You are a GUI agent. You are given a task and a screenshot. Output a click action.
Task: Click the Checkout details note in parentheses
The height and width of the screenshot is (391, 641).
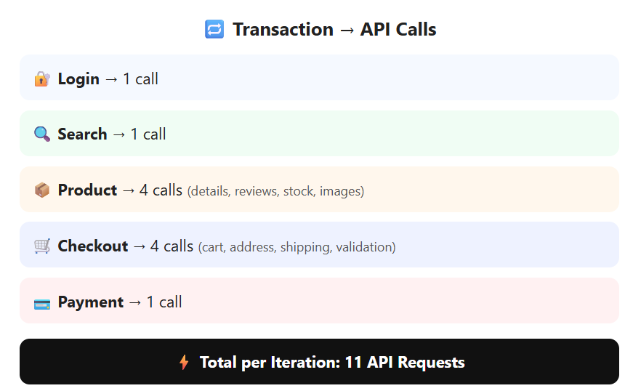coord(297,247)
